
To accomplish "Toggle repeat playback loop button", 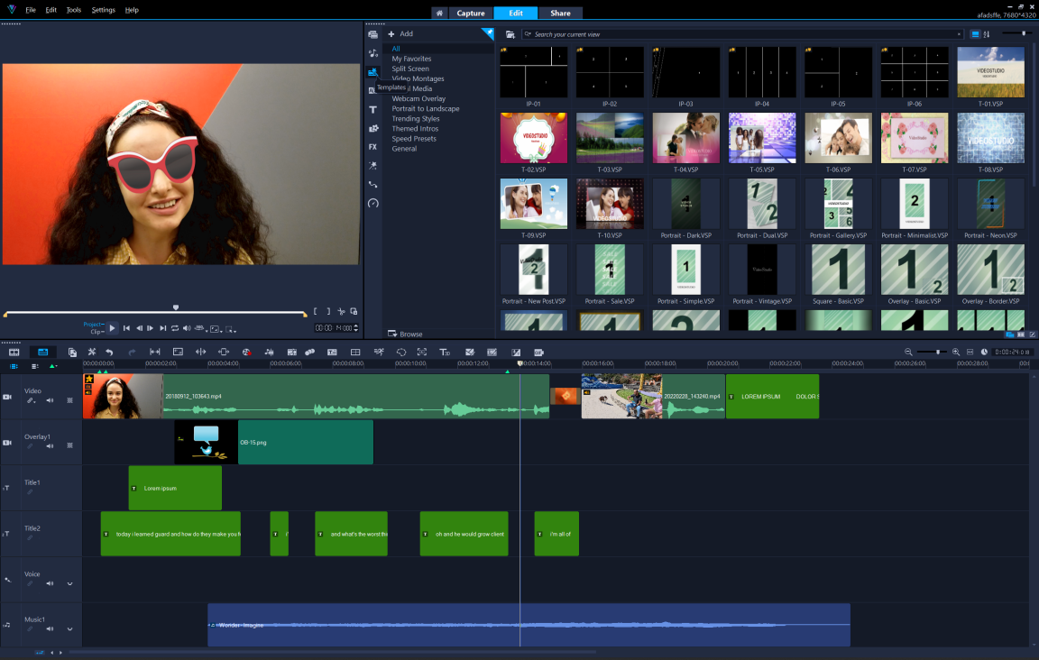I will pos(175,328).
